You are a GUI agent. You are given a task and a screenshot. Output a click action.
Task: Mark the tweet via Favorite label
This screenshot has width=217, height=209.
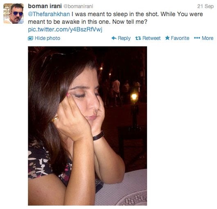[180, 38]
